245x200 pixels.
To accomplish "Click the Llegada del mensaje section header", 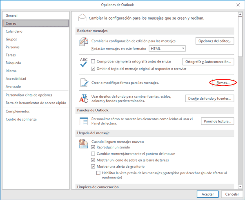I will (x=155, y=133).
